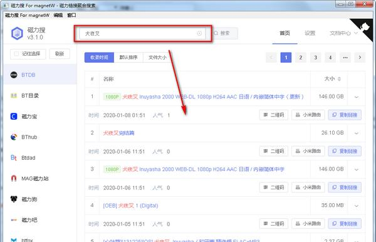Go to page 4
This screenshot has width=376, height=242.
[x=330, y=57]
